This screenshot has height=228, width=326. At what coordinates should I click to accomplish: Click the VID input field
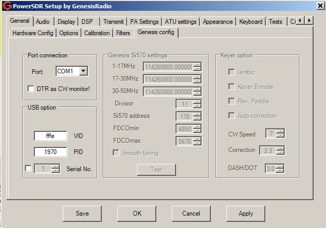click(x=50, y=136)
